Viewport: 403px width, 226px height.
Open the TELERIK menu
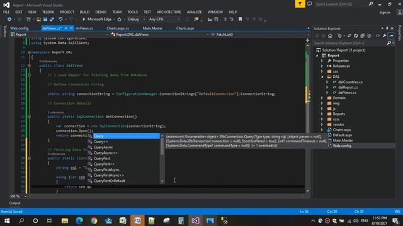pos(48,12)
